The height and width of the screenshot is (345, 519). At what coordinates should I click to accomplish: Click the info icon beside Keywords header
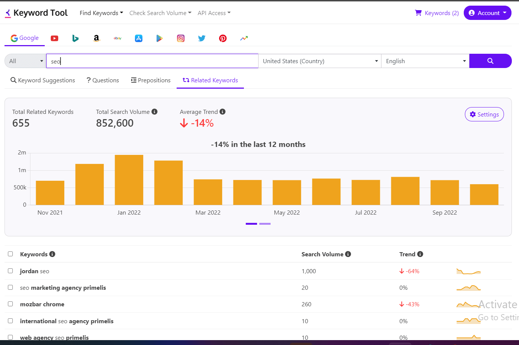(x=52, y=254)
